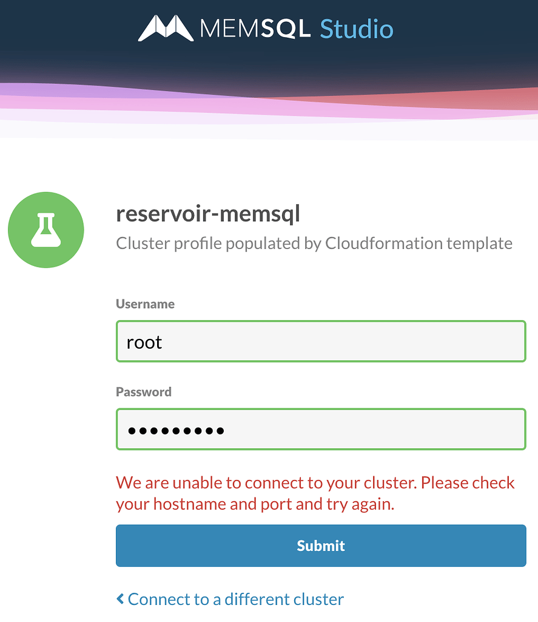Submit the cluster login form
Viewport: 538px width, 622px height.
tap(320, 545)
